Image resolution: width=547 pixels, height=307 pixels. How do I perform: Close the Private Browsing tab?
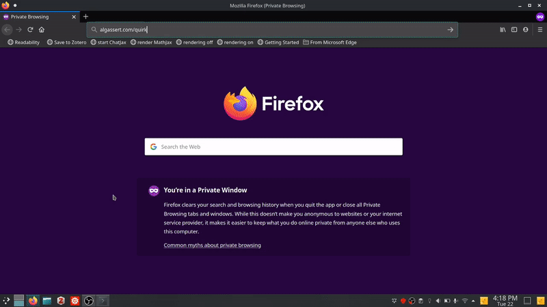pos(74,16)
